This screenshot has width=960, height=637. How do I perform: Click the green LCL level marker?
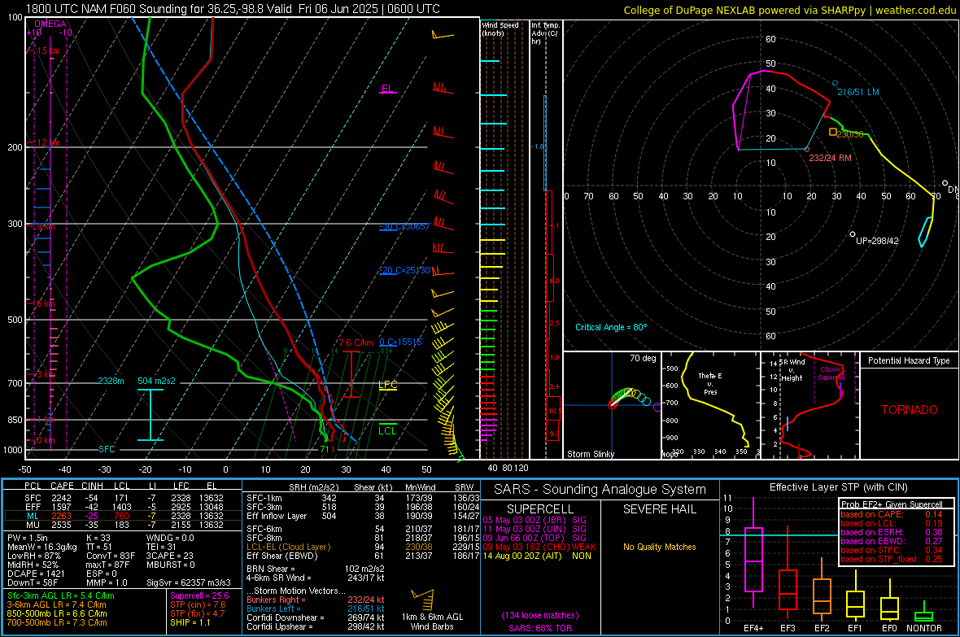coord(387,429)
